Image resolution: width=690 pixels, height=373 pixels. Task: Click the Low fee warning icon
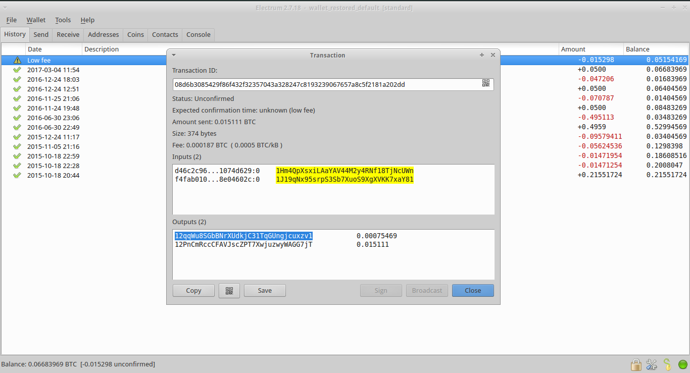(17, 60)
